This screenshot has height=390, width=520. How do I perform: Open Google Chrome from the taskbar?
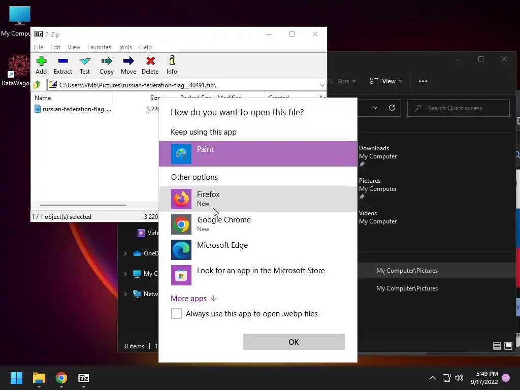61,378
